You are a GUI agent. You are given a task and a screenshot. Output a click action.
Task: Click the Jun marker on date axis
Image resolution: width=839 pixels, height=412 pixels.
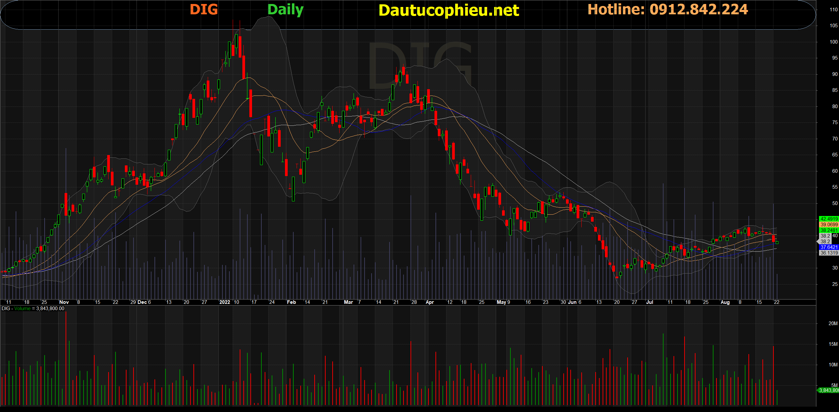[572, 302]
